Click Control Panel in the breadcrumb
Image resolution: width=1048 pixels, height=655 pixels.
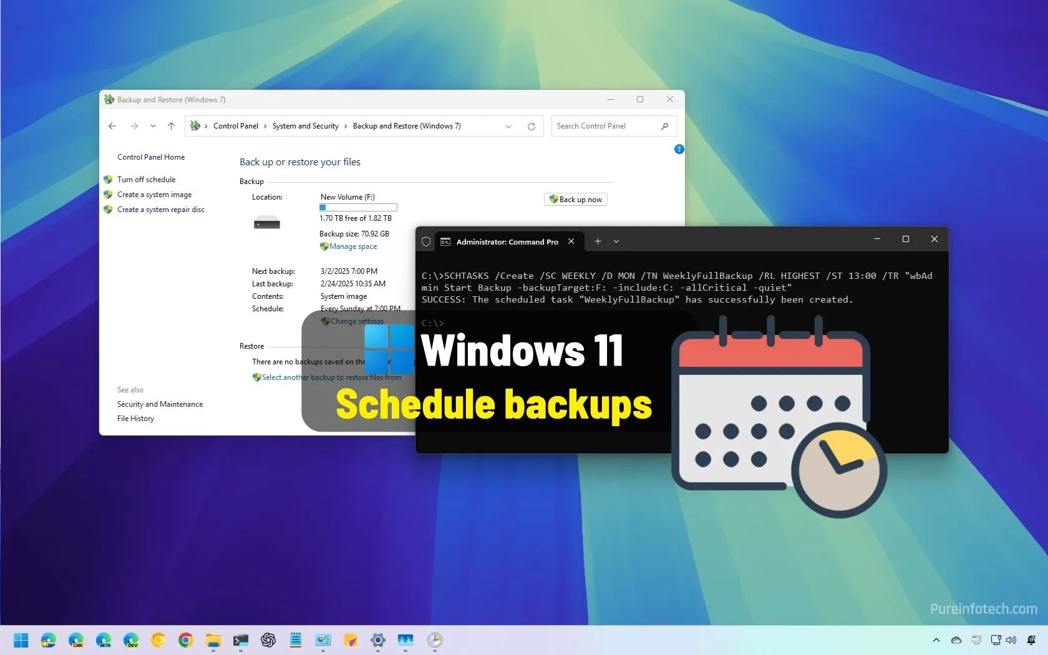point(236,126)
